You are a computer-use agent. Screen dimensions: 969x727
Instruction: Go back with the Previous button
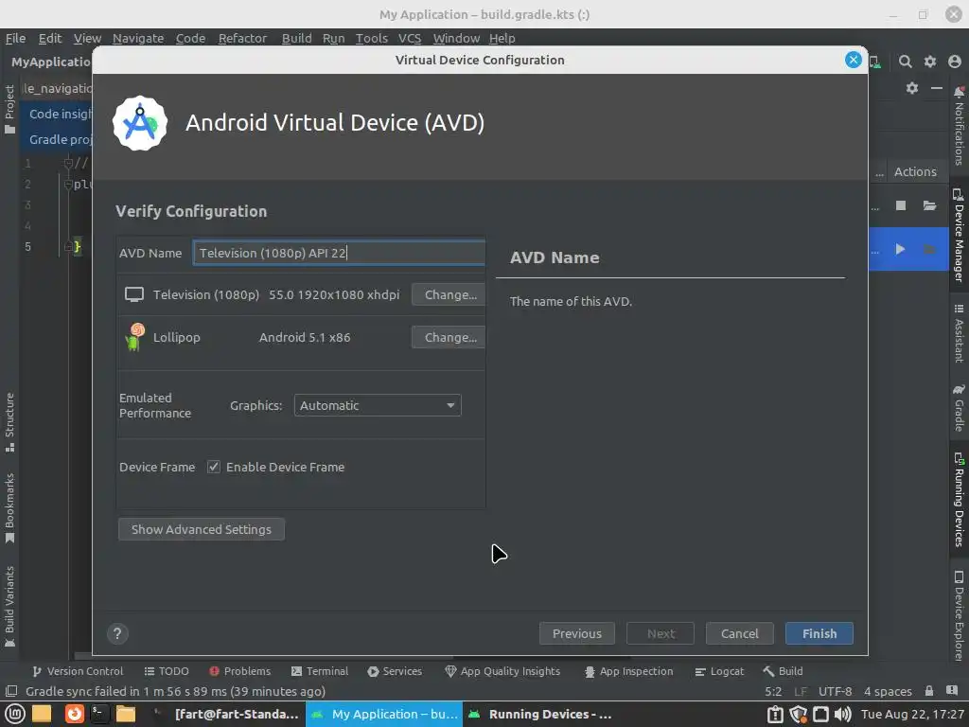(x=576, y=633)
